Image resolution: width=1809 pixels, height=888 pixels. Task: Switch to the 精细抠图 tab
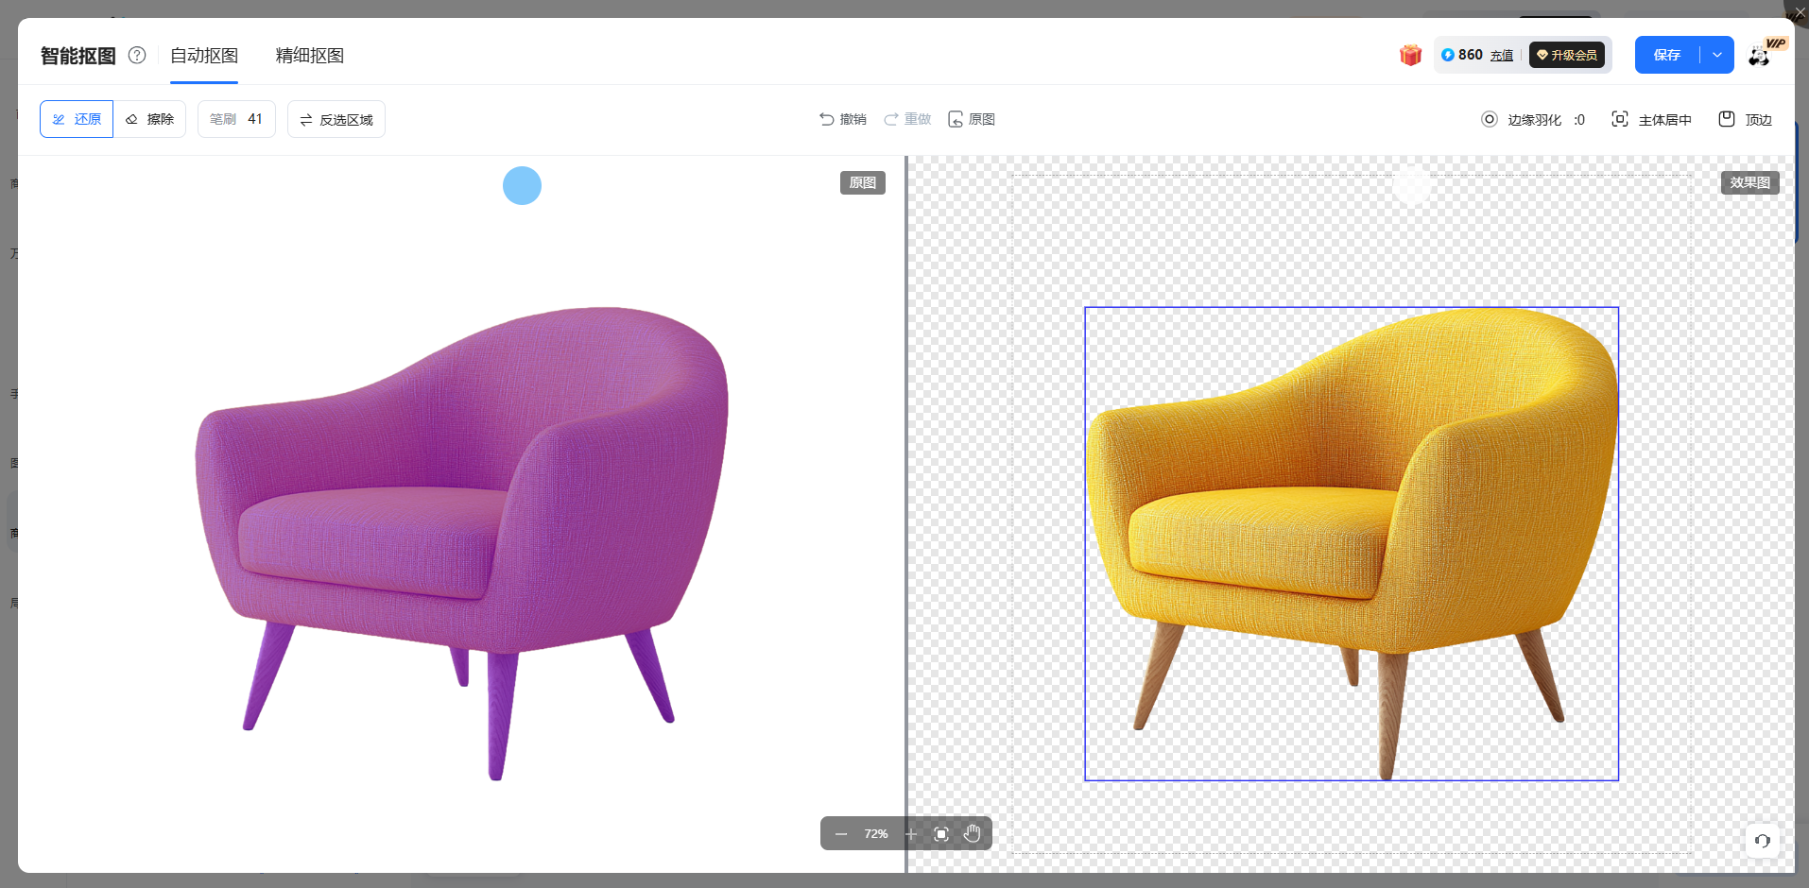coord(310,56)
